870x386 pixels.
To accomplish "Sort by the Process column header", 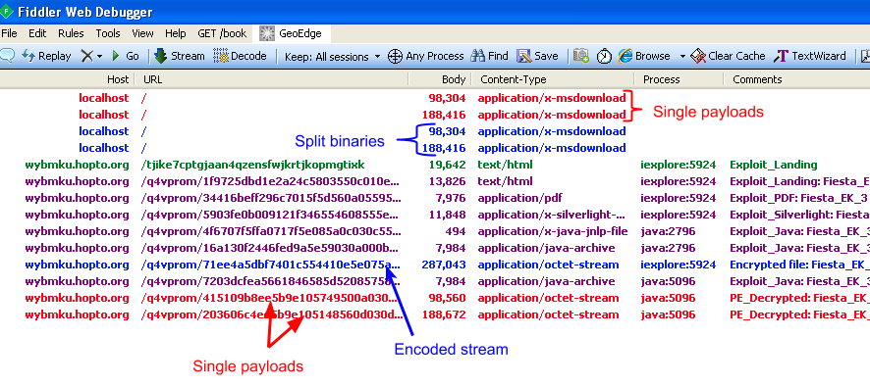I will 680,79.
